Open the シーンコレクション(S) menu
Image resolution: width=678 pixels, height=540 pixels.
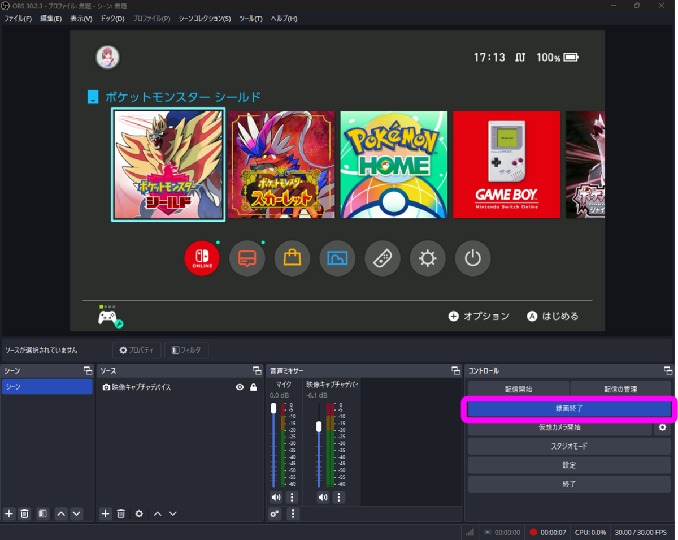205,19
